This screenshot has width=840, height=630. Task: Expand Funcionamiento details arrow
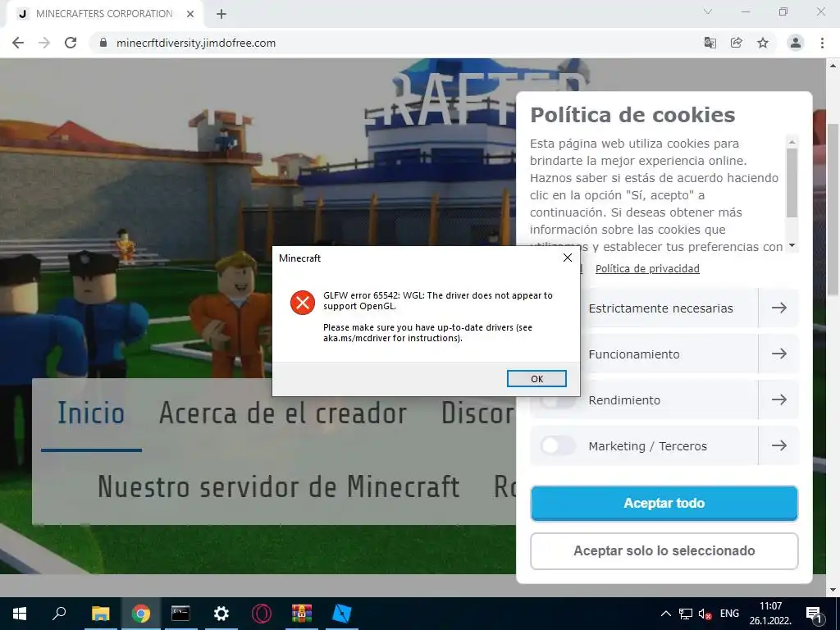779,354
